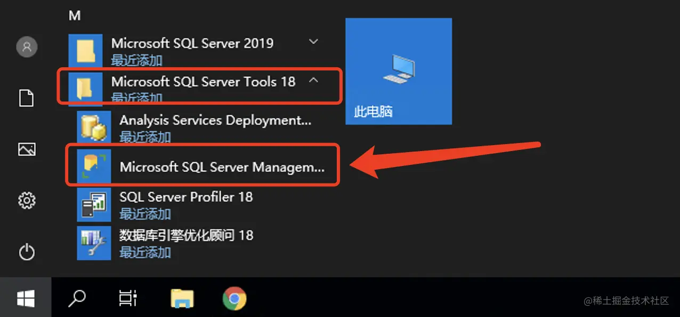Open taskbar search magnifier

[77, 298]
